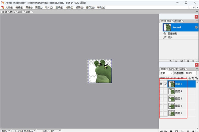Open the Layers panel flyout menu

pos(197,69)
